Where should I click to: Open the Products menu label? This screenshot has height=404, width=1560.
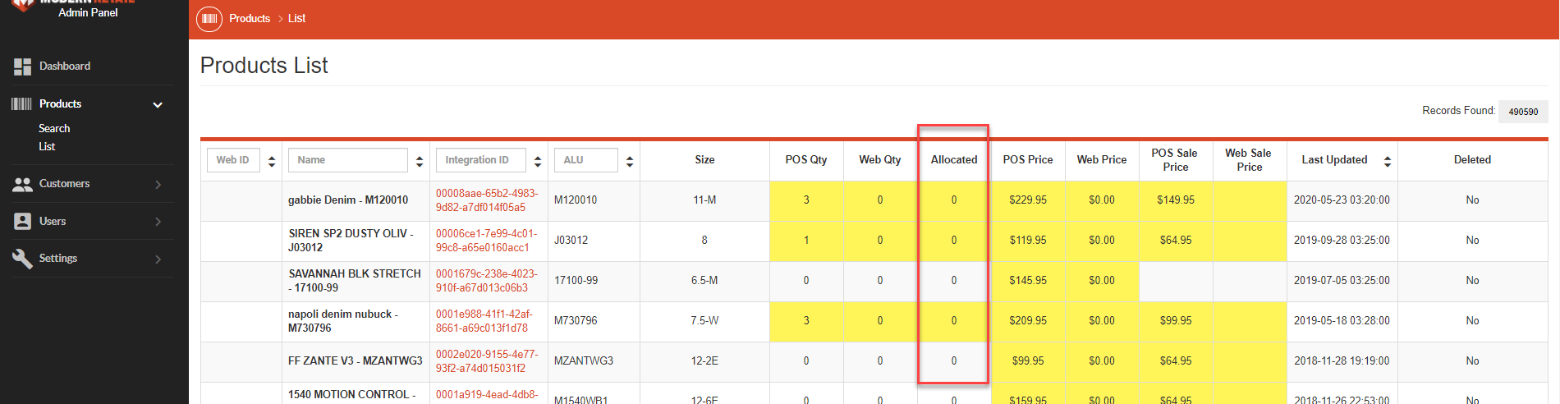point(60,103)
